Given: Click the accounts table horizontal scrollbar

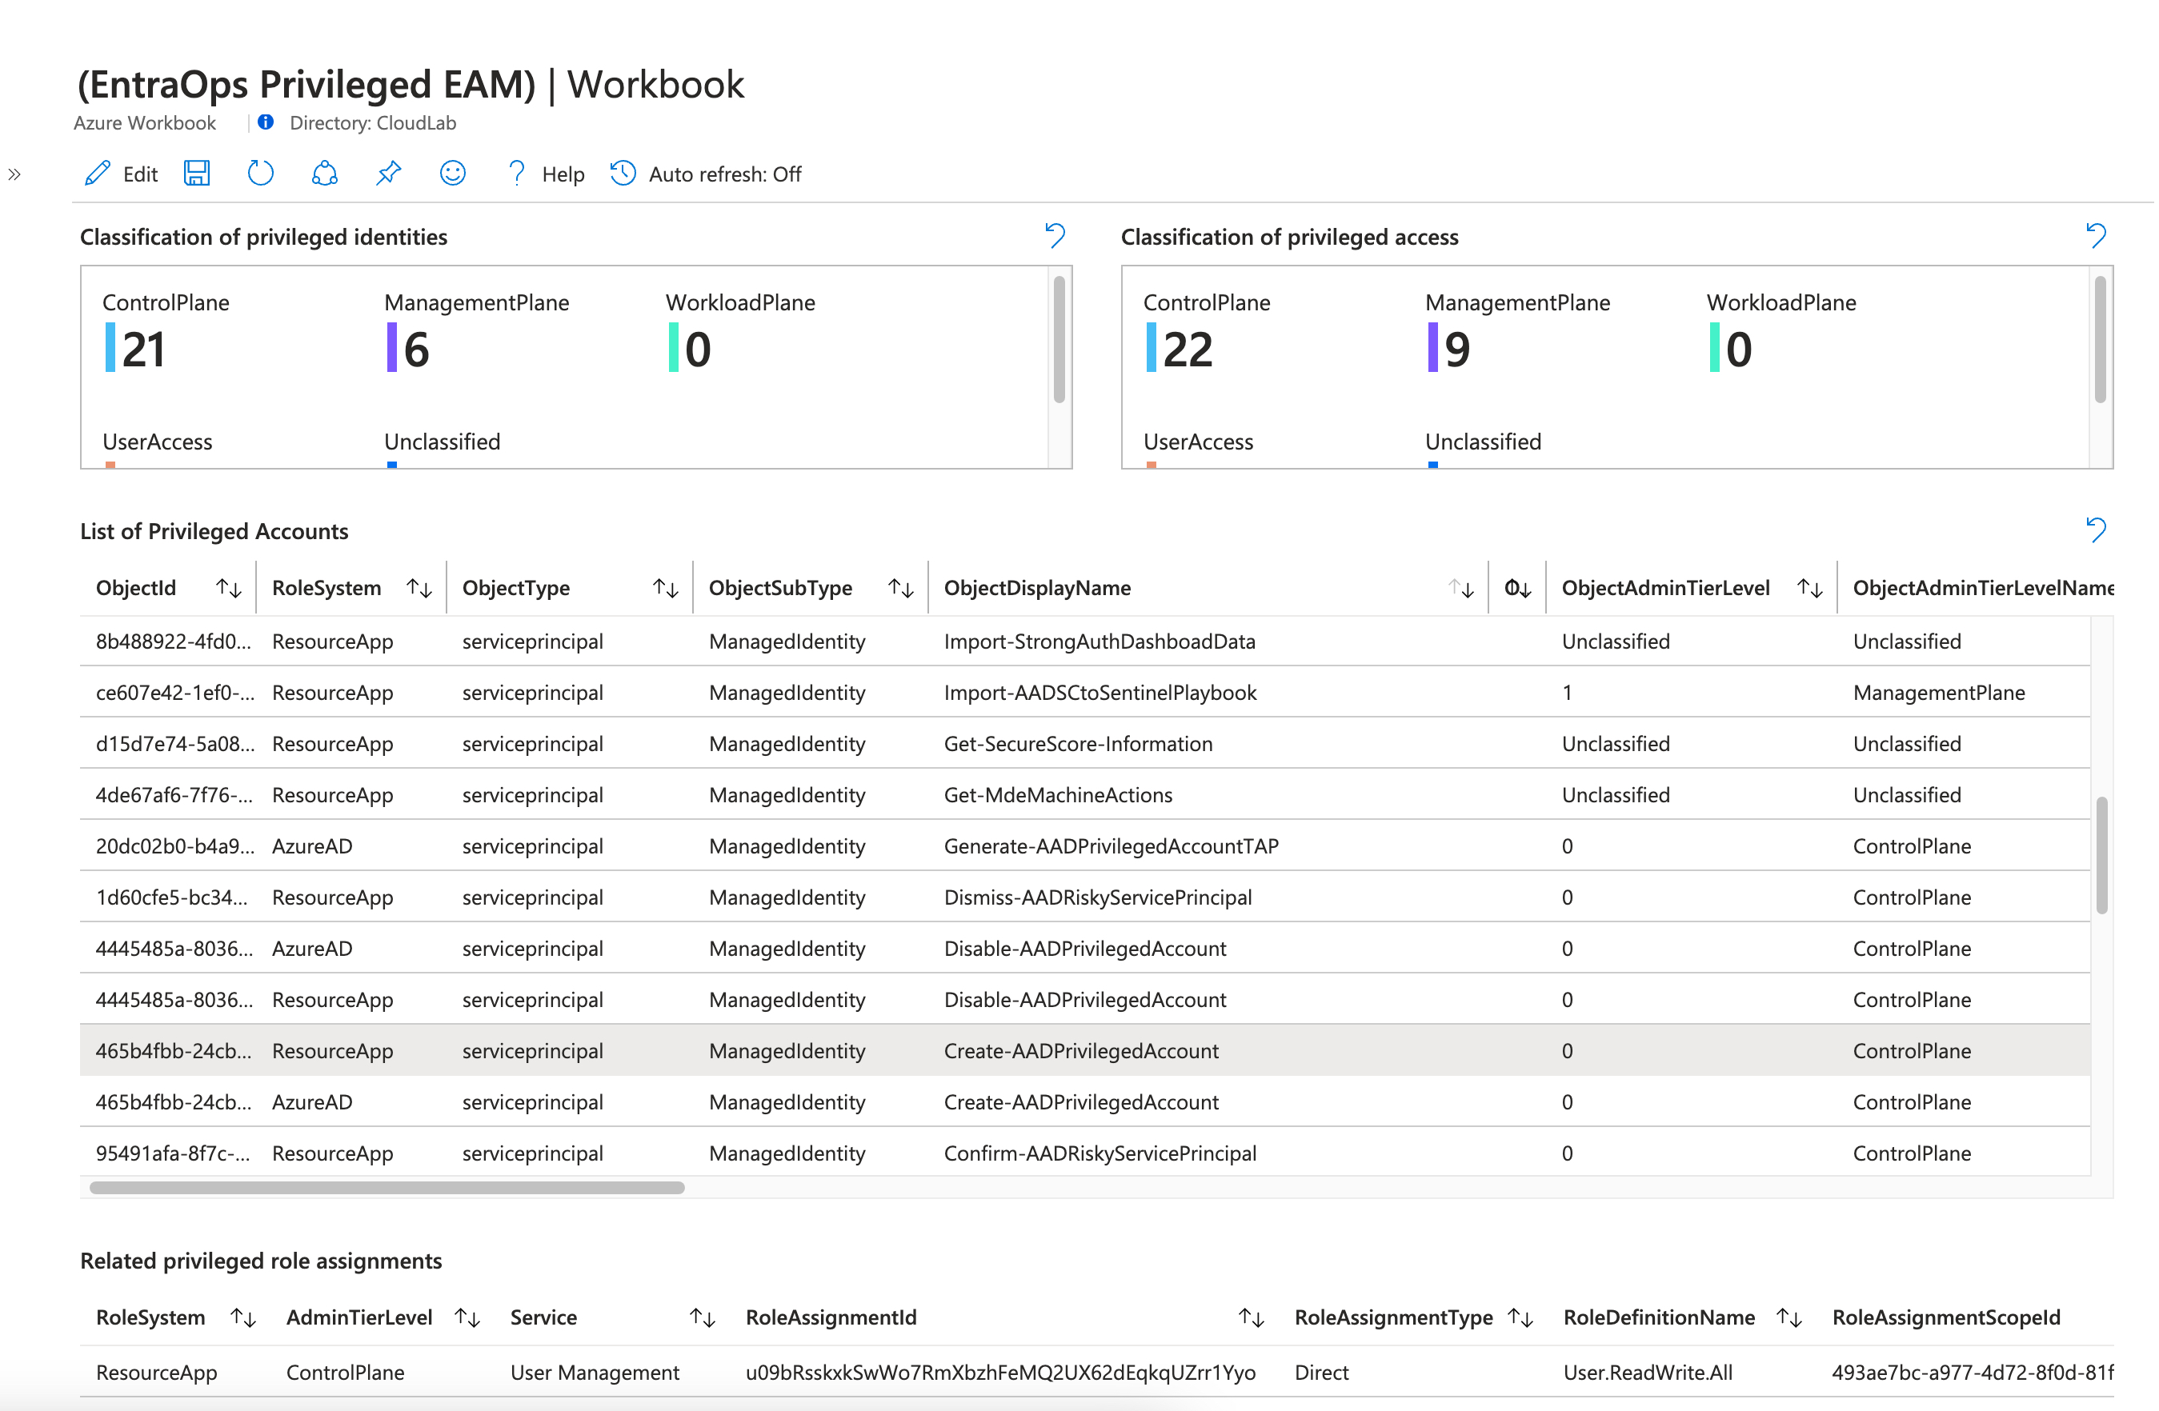Looking at the screenshot, I should [x=387, y=1187].
